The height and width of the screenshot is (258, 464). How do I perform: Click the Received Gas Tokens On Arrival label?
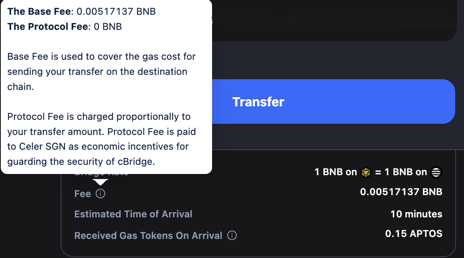click(148, 236)
